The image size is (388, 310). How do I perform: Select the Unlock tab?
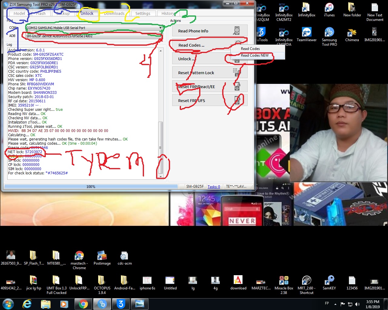point(87,13)
